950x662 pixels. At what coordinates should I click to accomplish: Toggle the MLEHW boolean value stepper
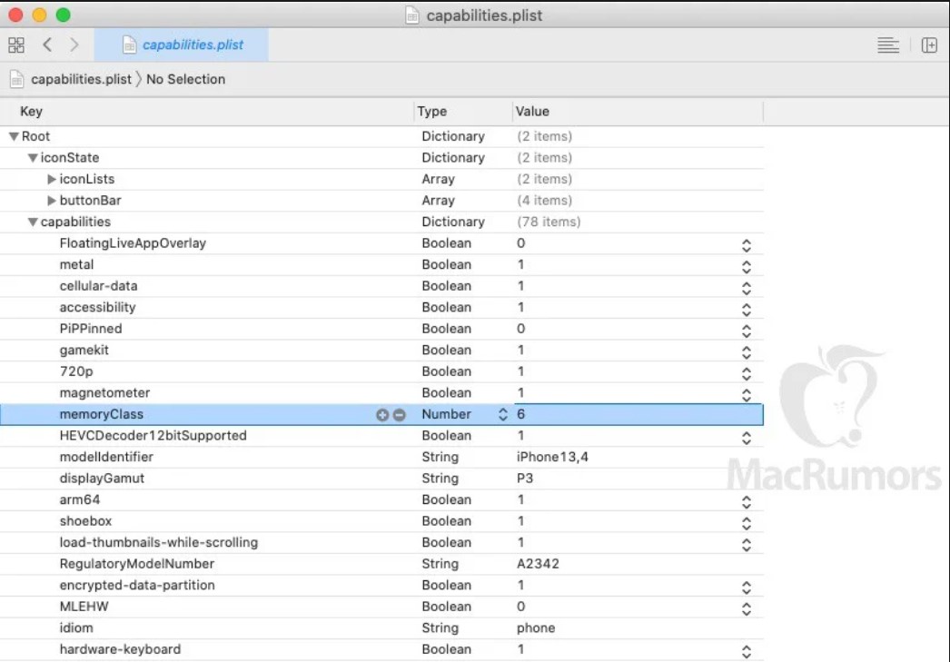(747, 608)
